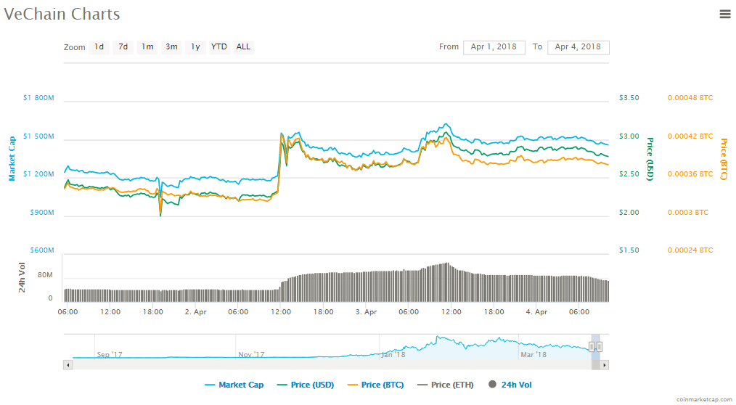Set zoom to YTD
The image size is (736, 405).
(x=219, y=47)
